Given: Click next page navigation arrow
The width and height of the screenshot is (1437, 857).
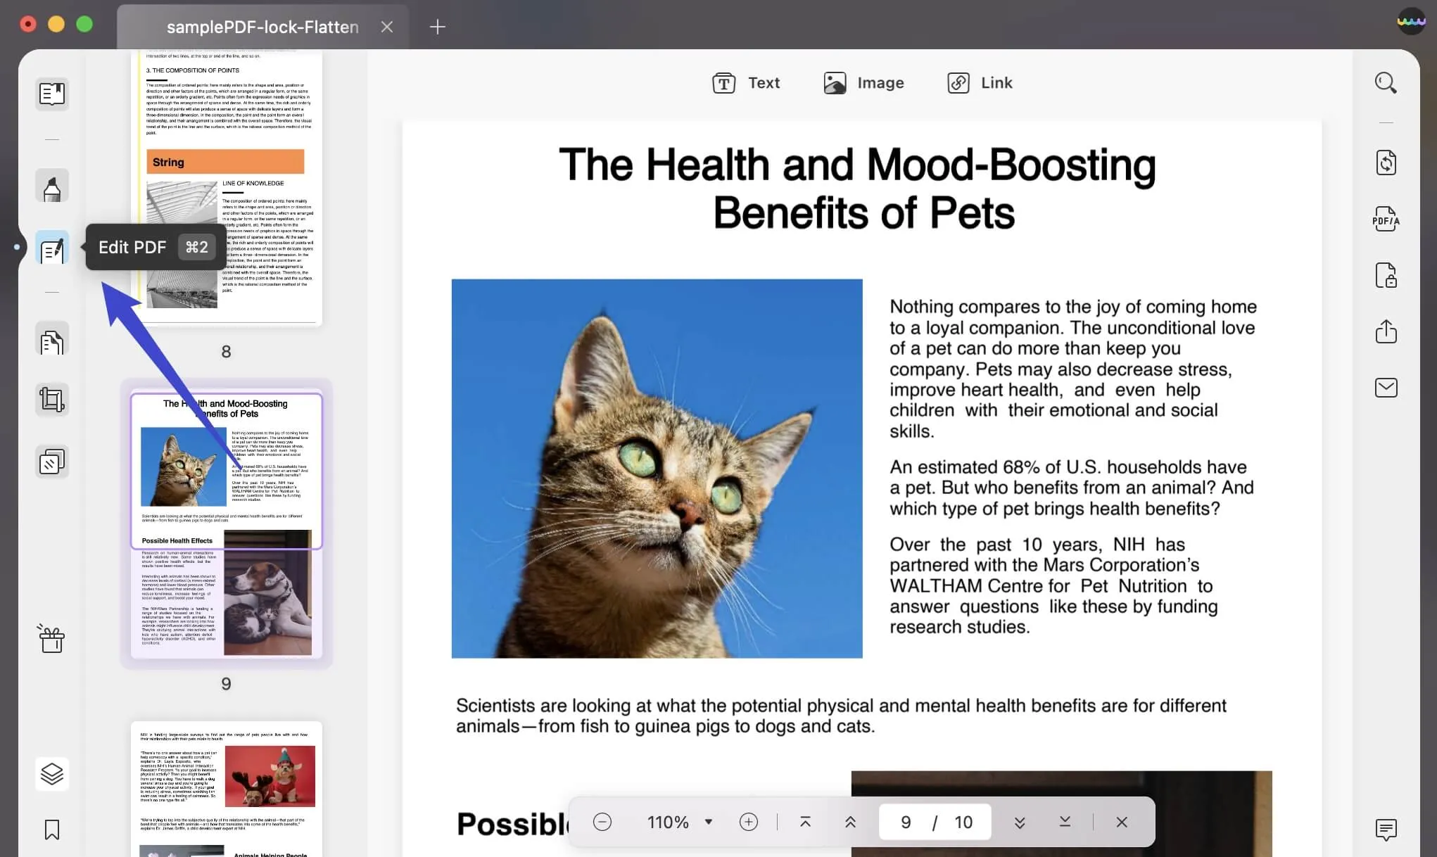Looking at the screenshot, I should (x=1019, y=821).
